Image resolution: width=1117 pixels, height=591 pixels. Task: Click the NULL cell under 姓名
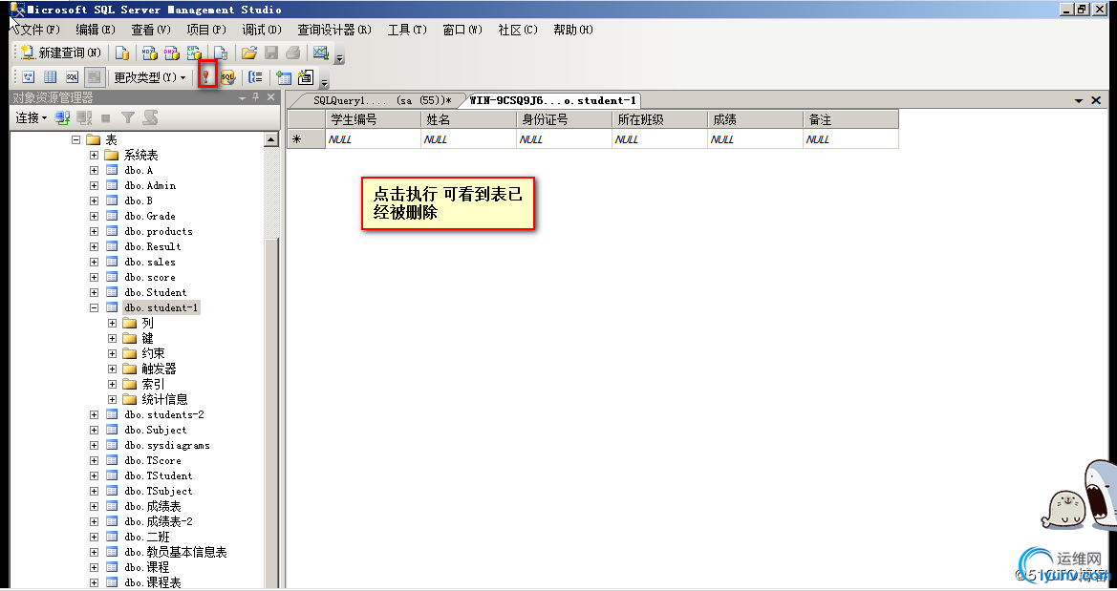[x=469, y=139]
